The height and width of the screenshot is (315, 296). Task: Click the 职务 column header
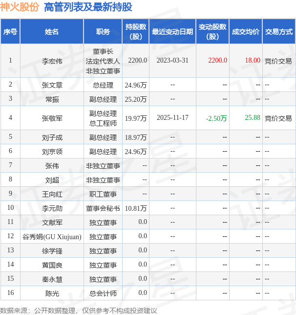pos(103,31)
